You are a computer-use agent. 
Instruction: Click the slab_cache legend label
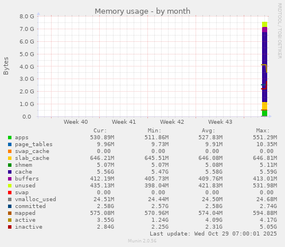click(x=32, y=158)
